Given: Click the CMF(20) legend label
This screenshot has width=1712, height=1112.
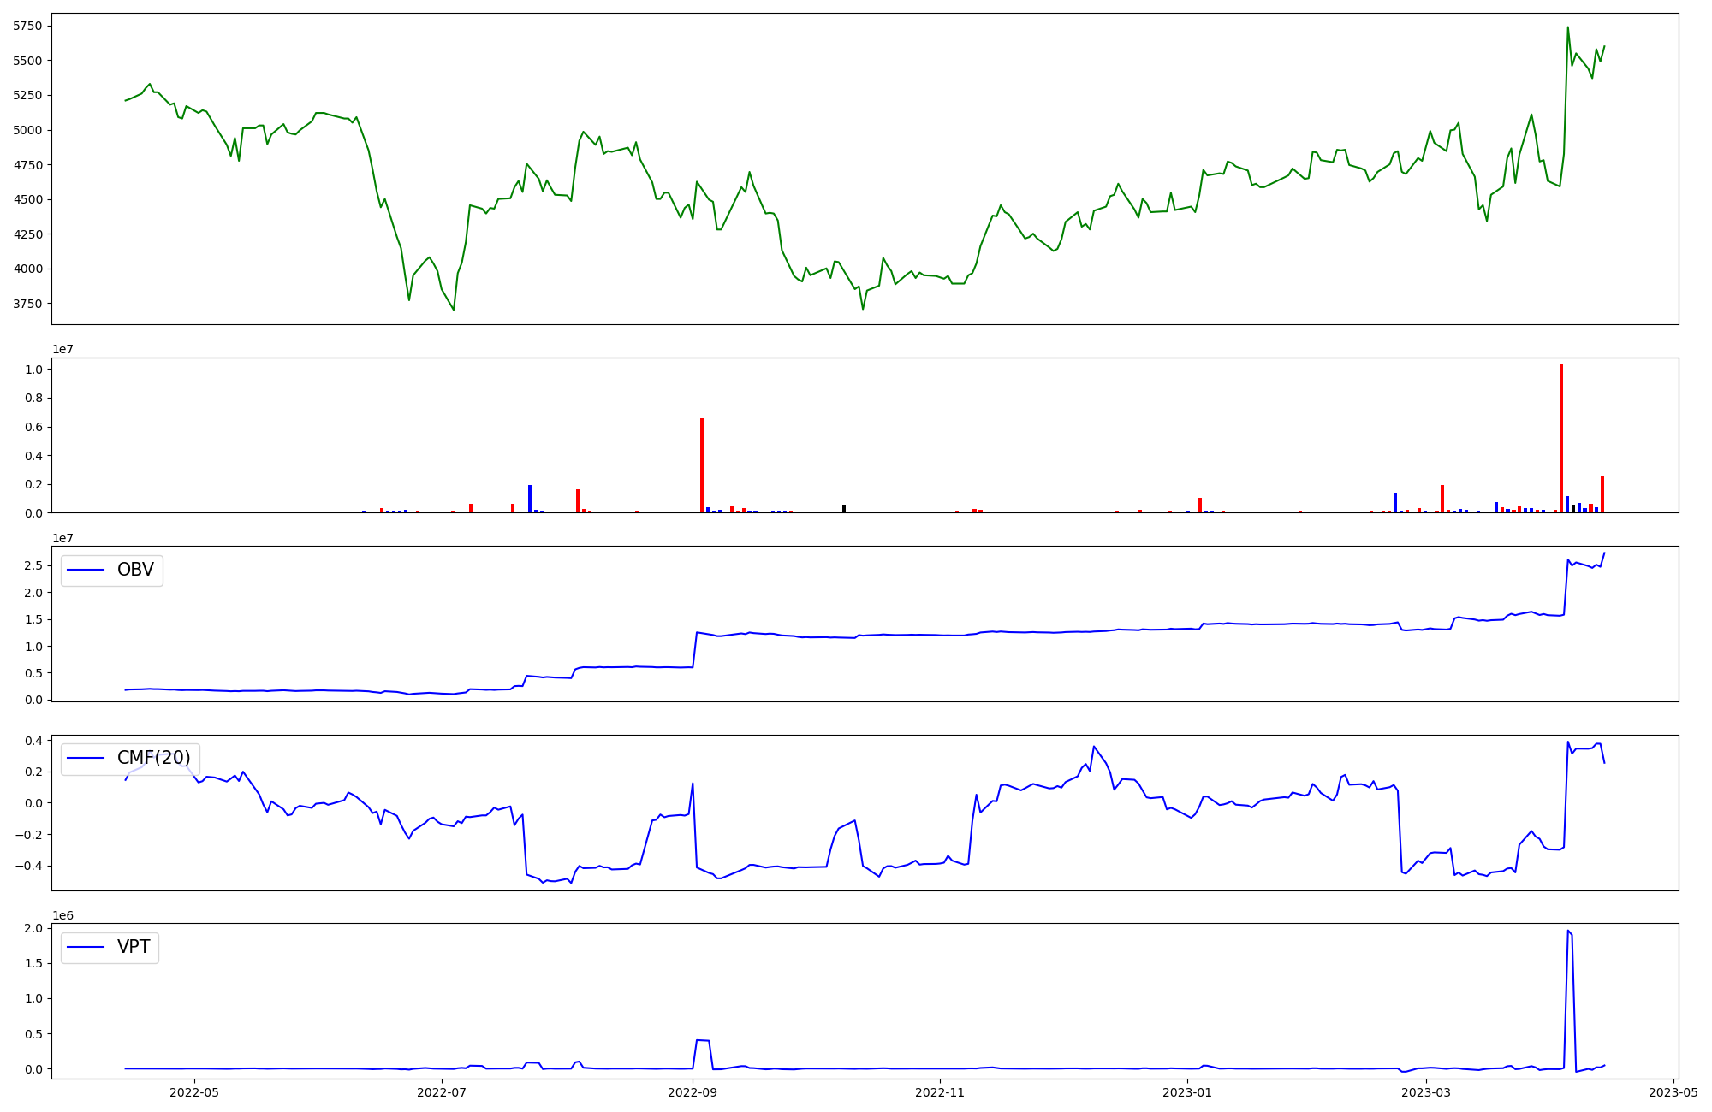Looking at the screenshot, I should [x=153, y=758].
